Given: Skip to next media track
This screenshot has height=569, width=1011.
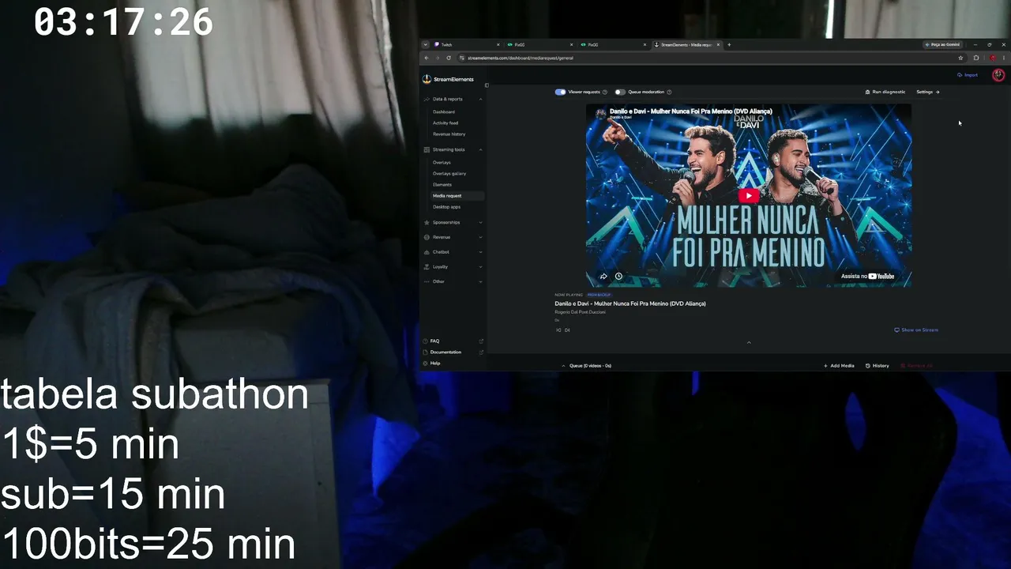Looking at the screenshot, I should pos(567,330).
